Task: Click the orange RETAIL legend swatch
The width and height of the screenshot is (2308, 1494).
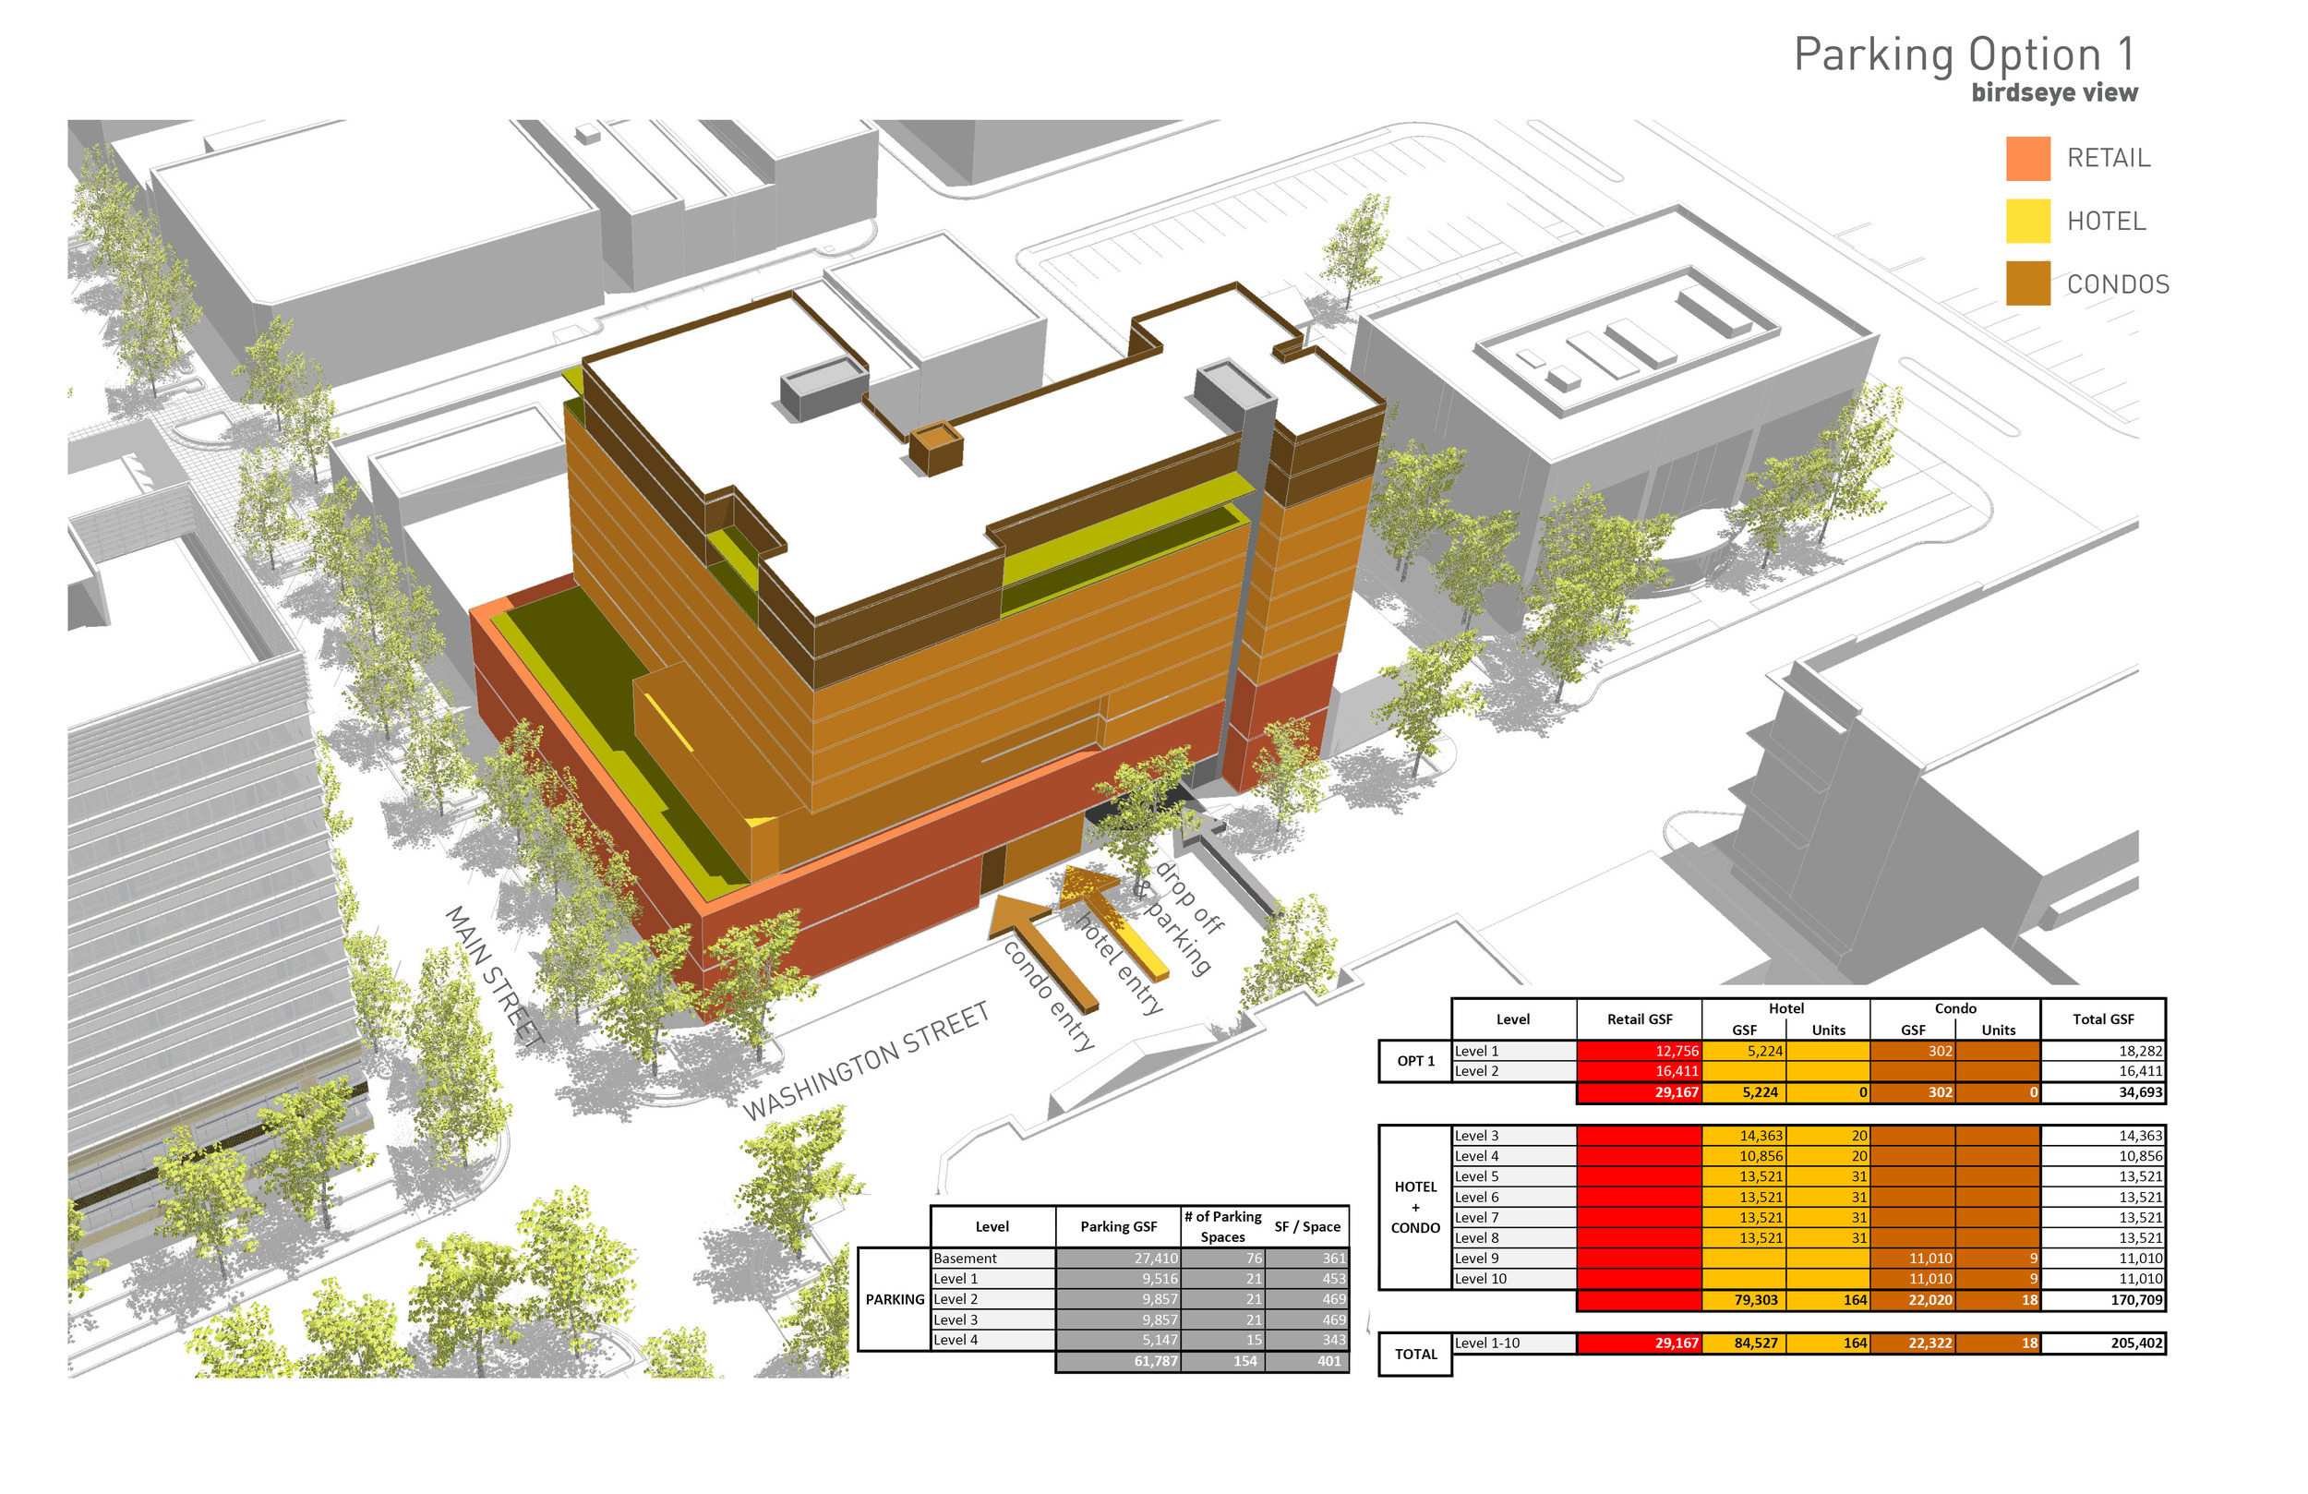Action: point(2027,158)
